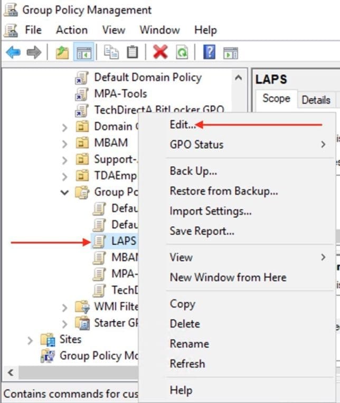Expand the TDAEmp node chevron

pyautogui.click(x=64, y=177)
